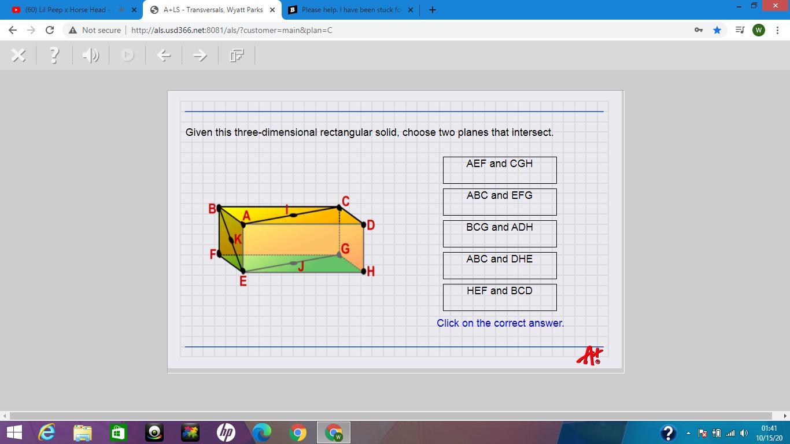This screenshot has height=444, width=790.
Task: Bookmark page with the star icon
Action: (717, 30)
